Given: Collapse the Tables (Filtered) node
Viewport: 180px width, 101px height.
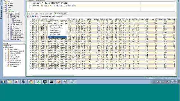Looking at the screenshot, I should tap(6, 13).
